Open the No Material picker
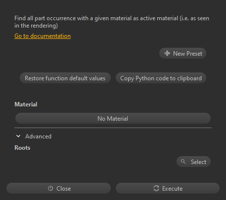Screen dimensions: 226x200 click(x=113, y=118)
